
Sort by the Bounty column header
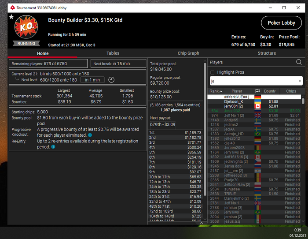tap(270, 91)
